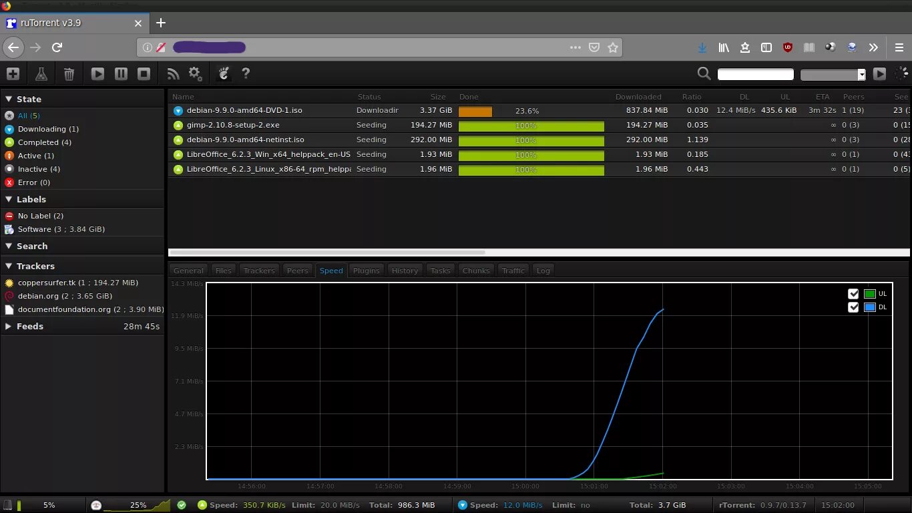Screen dimensions: 912x513
Task: Click the search go arrow button
Action: (x=879, y=74)
